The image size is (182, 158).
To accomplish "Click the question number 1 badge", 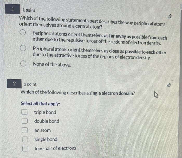I will [x=13, y=9].
